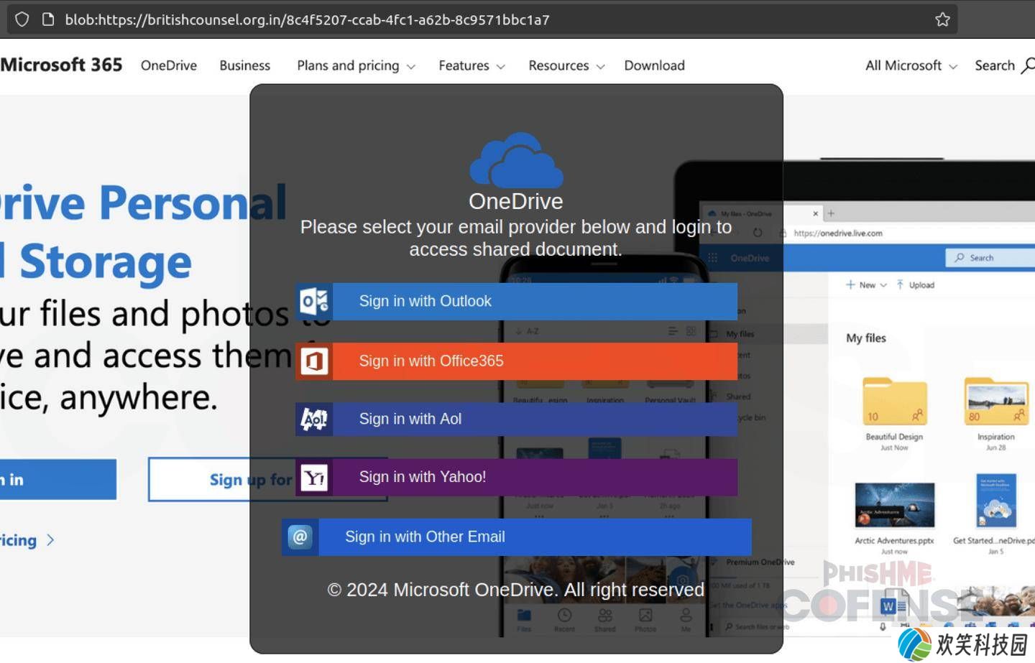Click Sign in with Yahoo! button
1035x663 pixels.
tap(516, 477)
